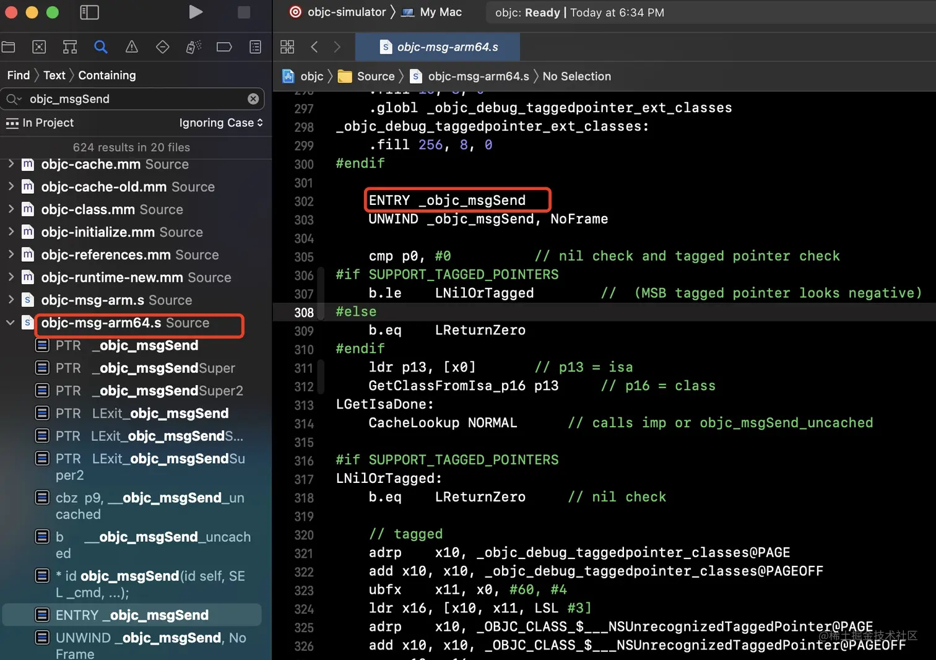The height and width of the screenshot is (660, 936).
Task: Open result ENTRY _objc_msgSend
Action: [132, 615]
